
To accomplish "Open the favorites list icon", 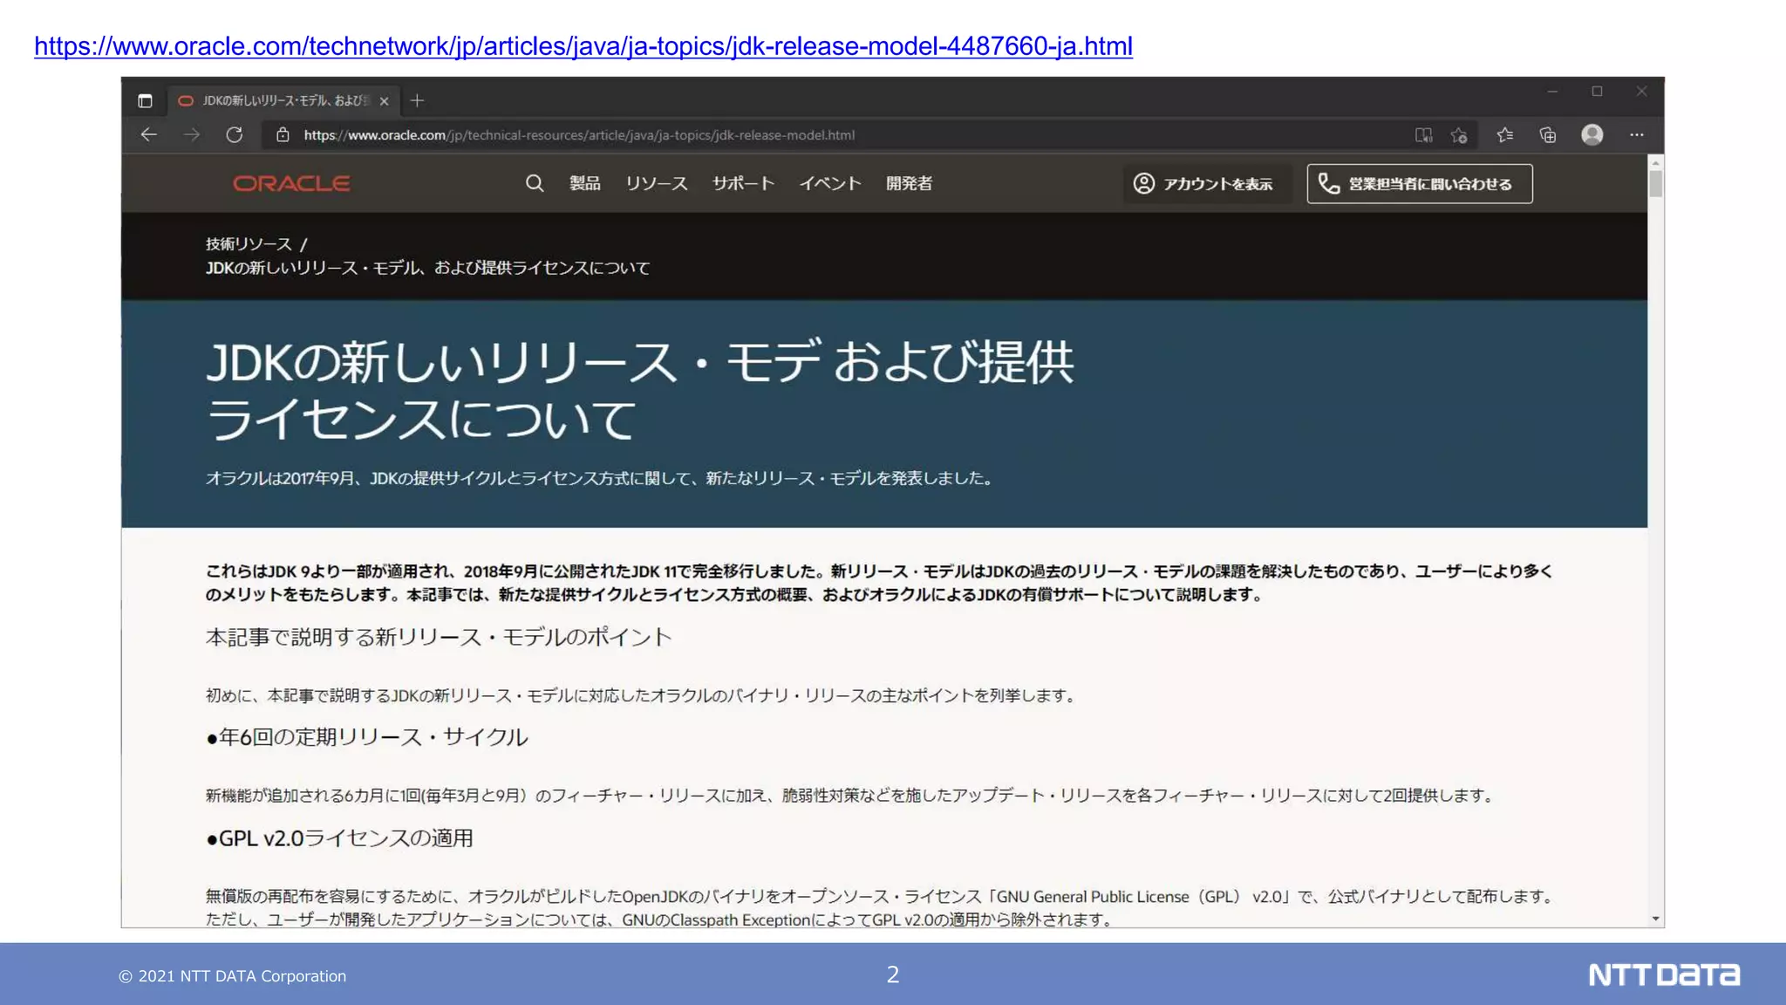I will coord(1505,134).
